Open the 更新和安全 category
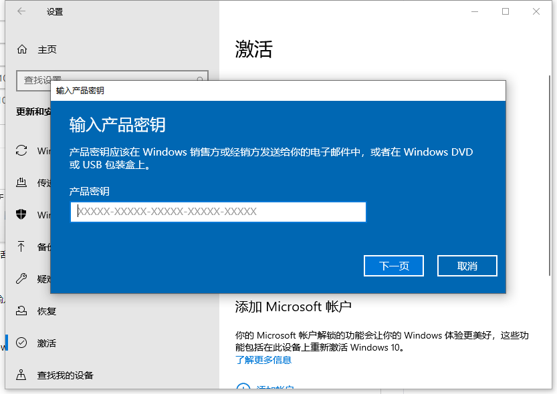This screenshot has height=394, width=557. 31,112
